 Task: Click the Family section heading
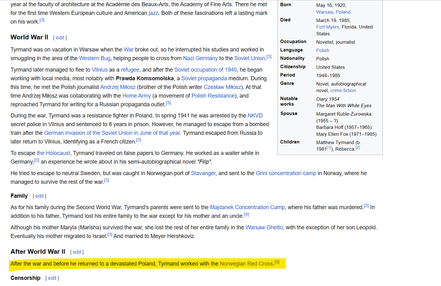(x=19, y=196)
